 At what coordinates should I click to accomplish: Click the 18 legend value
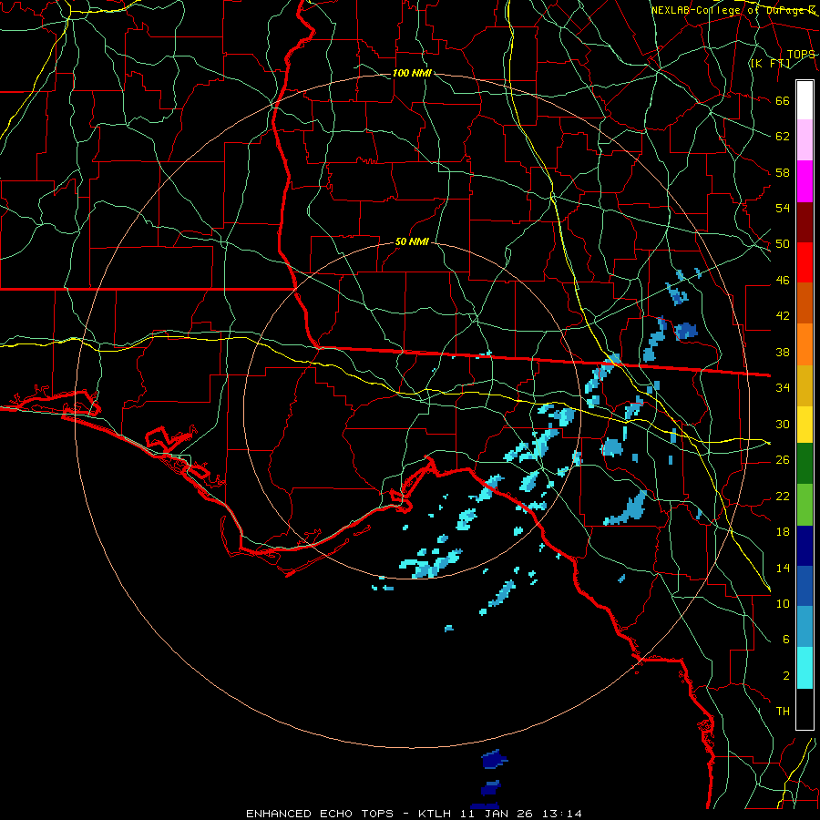[783, 532]
